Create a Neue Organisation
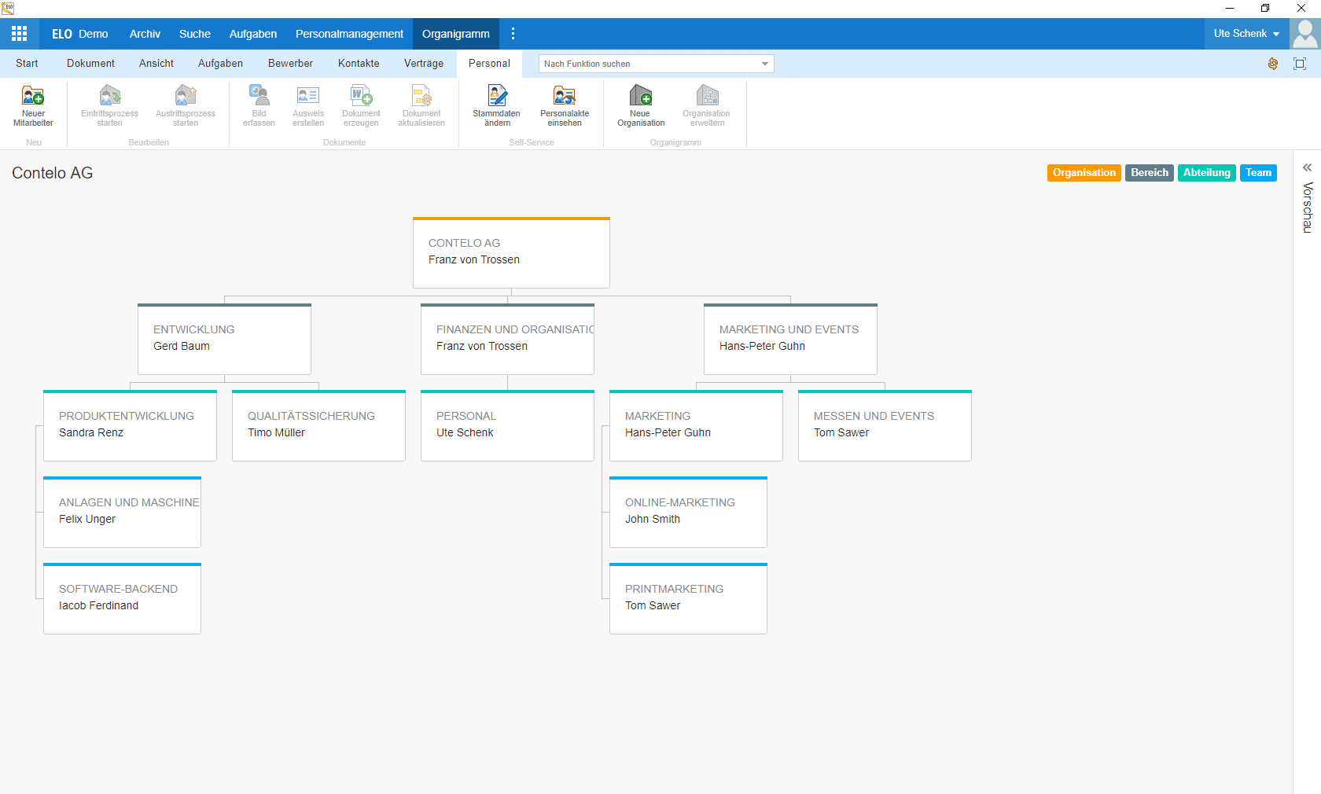 pyautogui.click(x=641, y=106)
